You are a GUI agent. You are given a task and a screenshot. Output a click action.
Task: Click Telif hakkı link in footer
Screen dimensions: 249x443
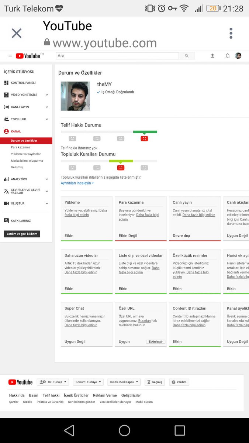click(51, 395)
